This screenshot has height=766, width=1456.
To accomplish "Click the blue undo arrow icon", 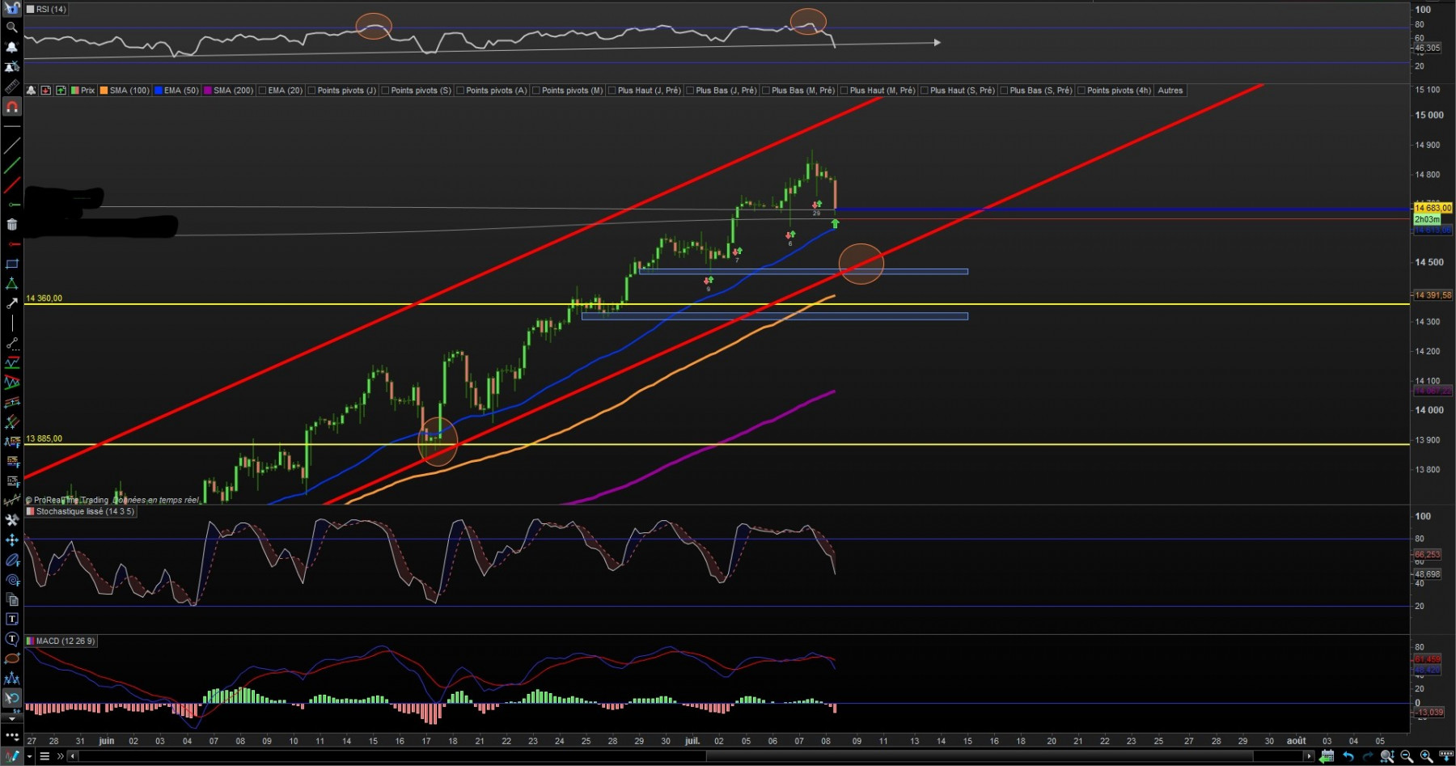I will [1348, 756].
